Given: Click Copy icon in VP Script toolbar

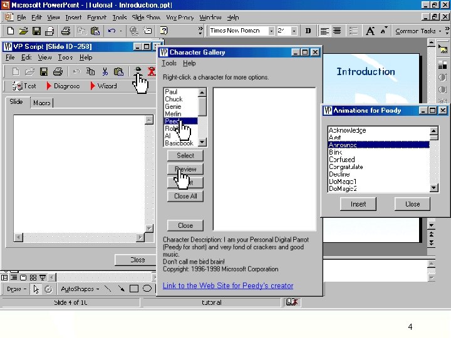Looking at the screenshot, I should click(x=91, y=71).
